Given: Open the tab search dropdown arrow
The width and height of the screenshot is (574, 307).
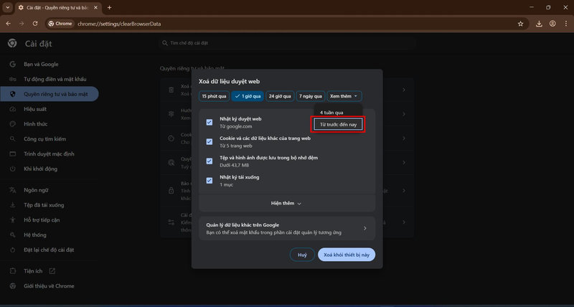Looking at the screenshot, I should click(x=7, y=7).
